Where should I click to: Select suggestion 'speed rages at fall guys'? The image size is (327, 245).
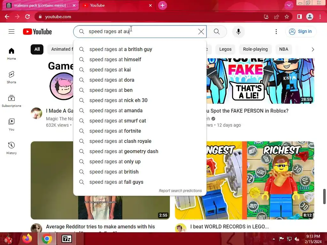(x=140, y=182)
